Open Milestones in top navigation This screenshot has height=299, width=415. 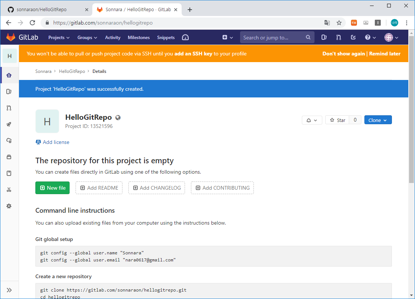pyautogui.click(x=139, y=38)
